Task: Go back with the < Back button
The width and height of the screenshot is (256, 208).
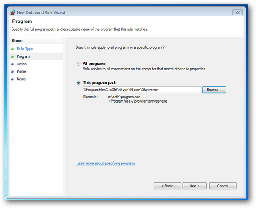Action: [167, 186]
